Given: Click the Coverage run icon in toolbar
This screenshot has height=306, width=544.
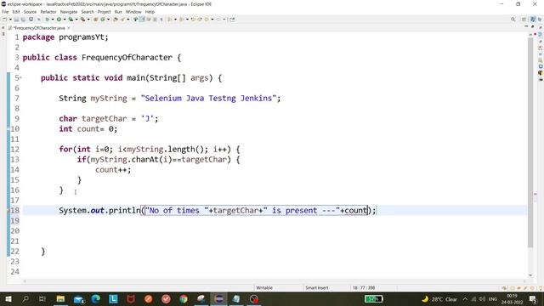Looking at the screenshot, I should [x=71, y=20].
